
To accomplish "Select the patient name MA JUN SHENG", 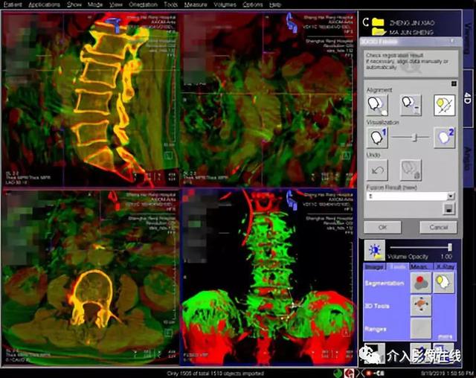I will (411, 32).
